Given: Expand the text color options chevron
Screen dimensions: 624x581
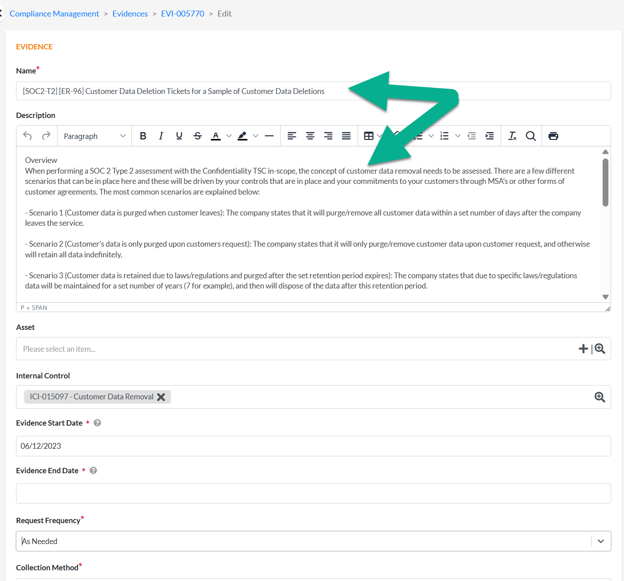Looking at the screenshot, I should (229, 136).
